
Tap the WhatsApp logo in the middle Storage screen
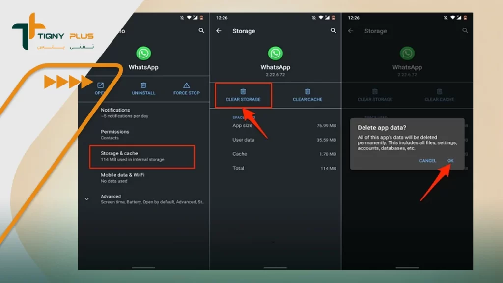(x=275, y=53)
